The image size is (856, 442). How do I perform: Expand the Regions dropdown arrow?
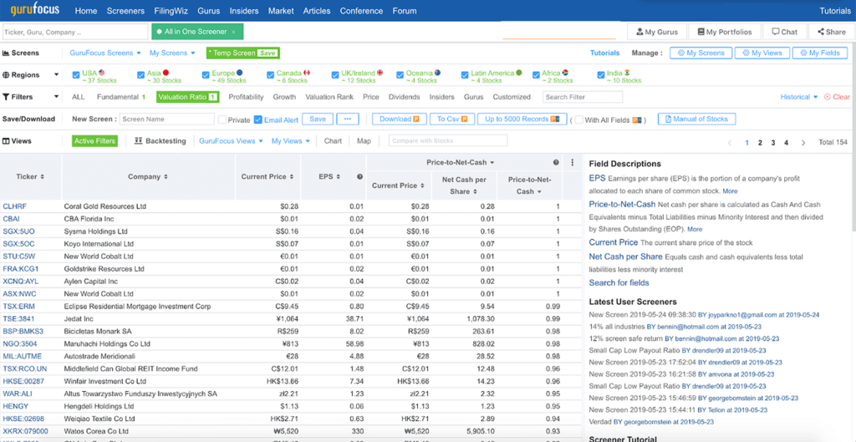(x=56, y=74)
